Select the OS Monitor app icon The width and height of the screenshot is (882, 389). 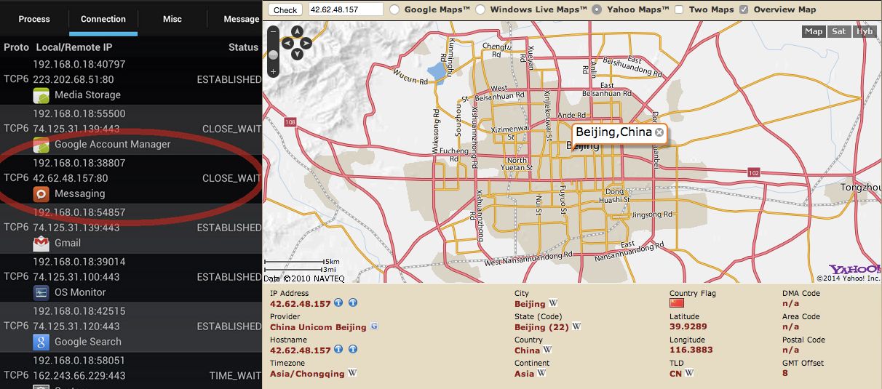41,292
